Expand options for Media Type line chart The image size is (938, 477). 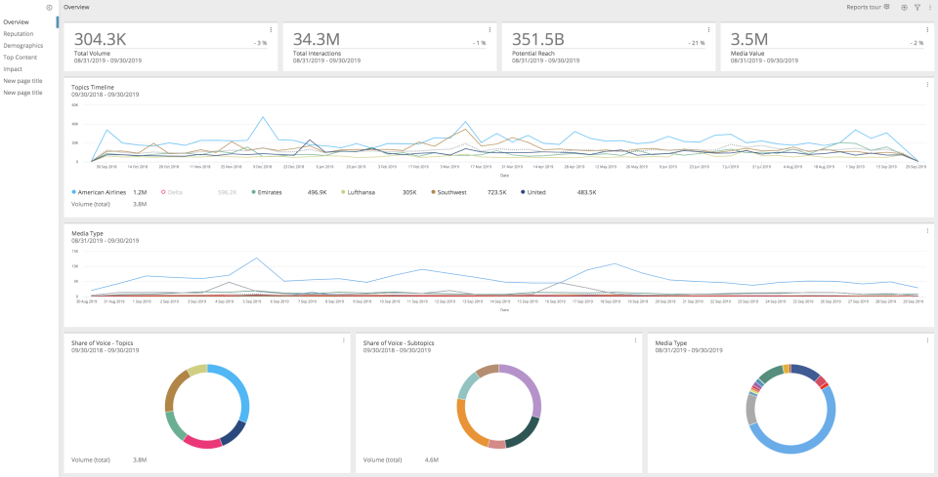coord(928,230)
